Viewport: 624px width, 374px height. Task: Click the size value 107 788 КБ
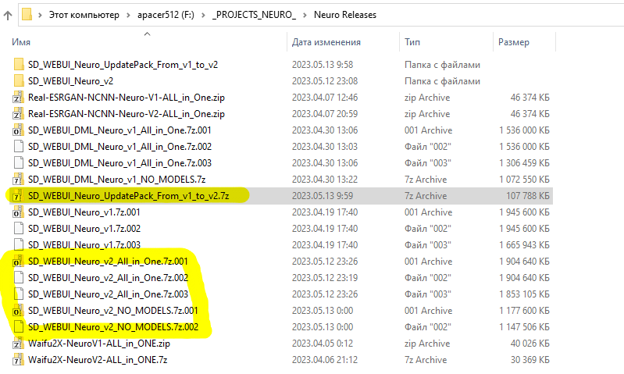528,196
